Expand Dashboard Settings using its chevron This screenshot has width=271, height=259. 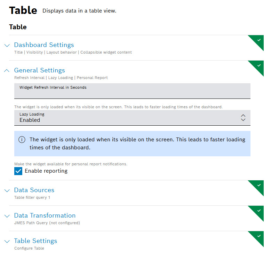(7, 45)
